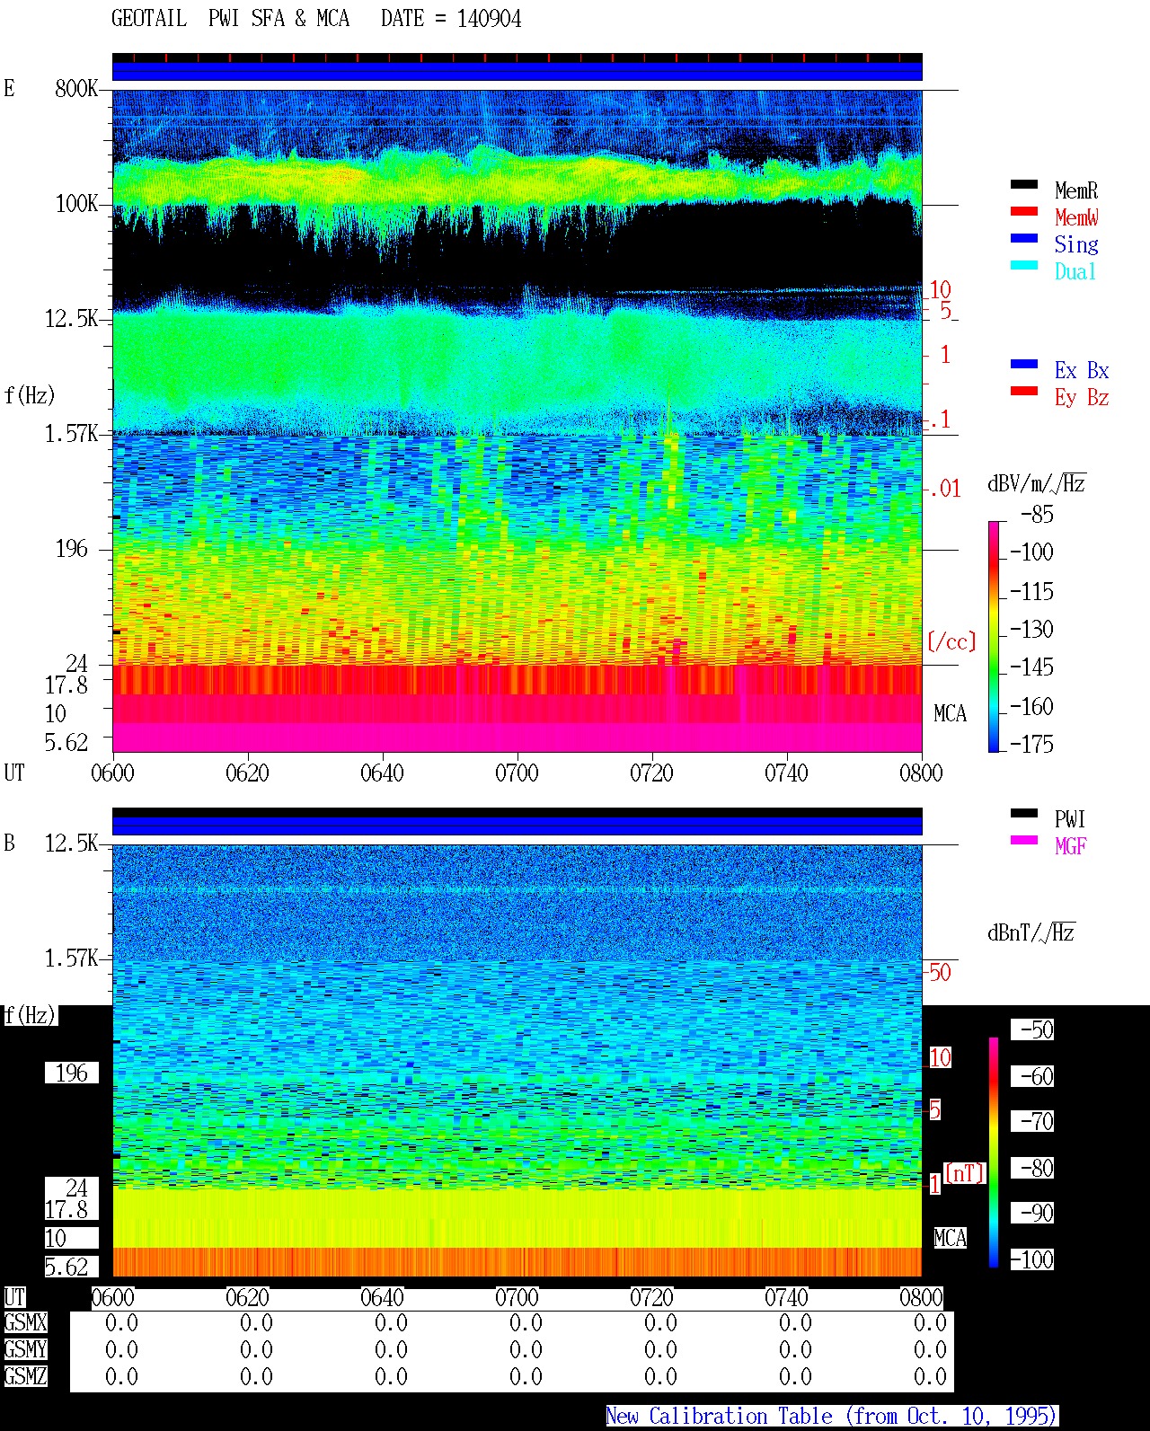This screenshot has height=1431, width=1150.
Task: Click the red .01 density scale label
Action: 945,489
